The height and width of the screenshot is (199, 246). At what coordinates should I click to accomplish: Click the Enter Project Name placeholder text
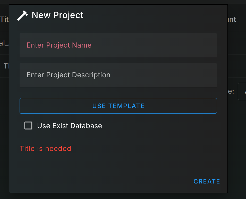click(x=59, y=45)
